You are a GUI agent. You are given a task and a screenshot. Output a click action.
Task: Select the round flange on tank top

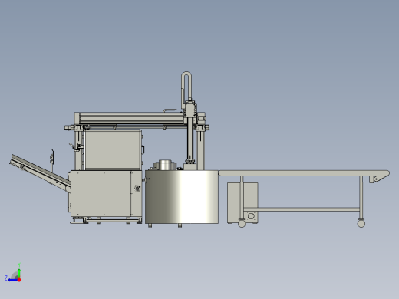pos(165,165)
